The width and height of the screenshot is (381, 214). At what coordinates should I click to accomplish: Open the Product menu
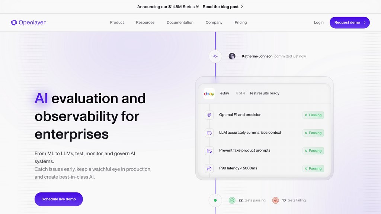[117, 23]
